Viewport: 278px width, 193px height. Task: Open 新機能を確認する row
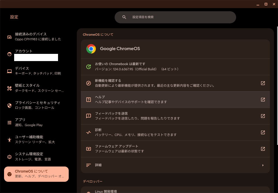click(175, 83)
